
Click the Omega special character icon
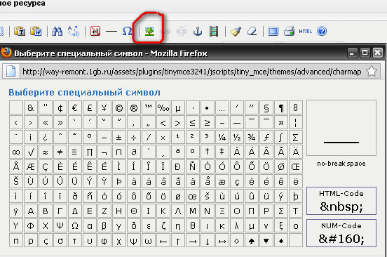127,31
